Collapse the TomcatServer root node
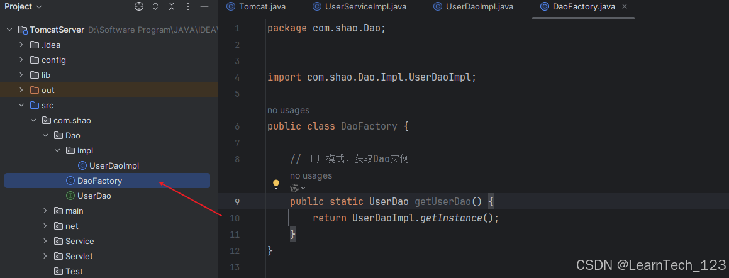Viewport: 729px width, 278px height. pos(9,30)
